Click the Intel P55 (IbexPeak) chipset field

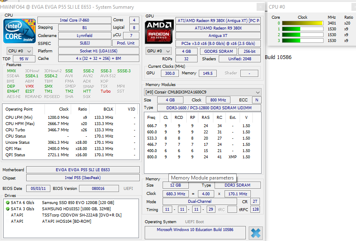[83, 178]
